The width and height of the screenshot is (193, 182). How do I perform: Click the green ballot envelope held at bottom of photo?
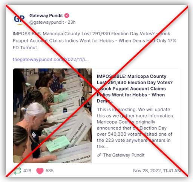click(x=57, y=143)
